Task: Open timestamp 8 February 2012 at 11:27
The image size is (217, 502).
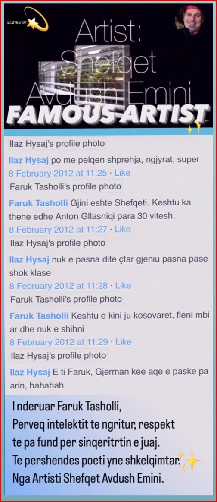Action: click(x=58, y=230)
